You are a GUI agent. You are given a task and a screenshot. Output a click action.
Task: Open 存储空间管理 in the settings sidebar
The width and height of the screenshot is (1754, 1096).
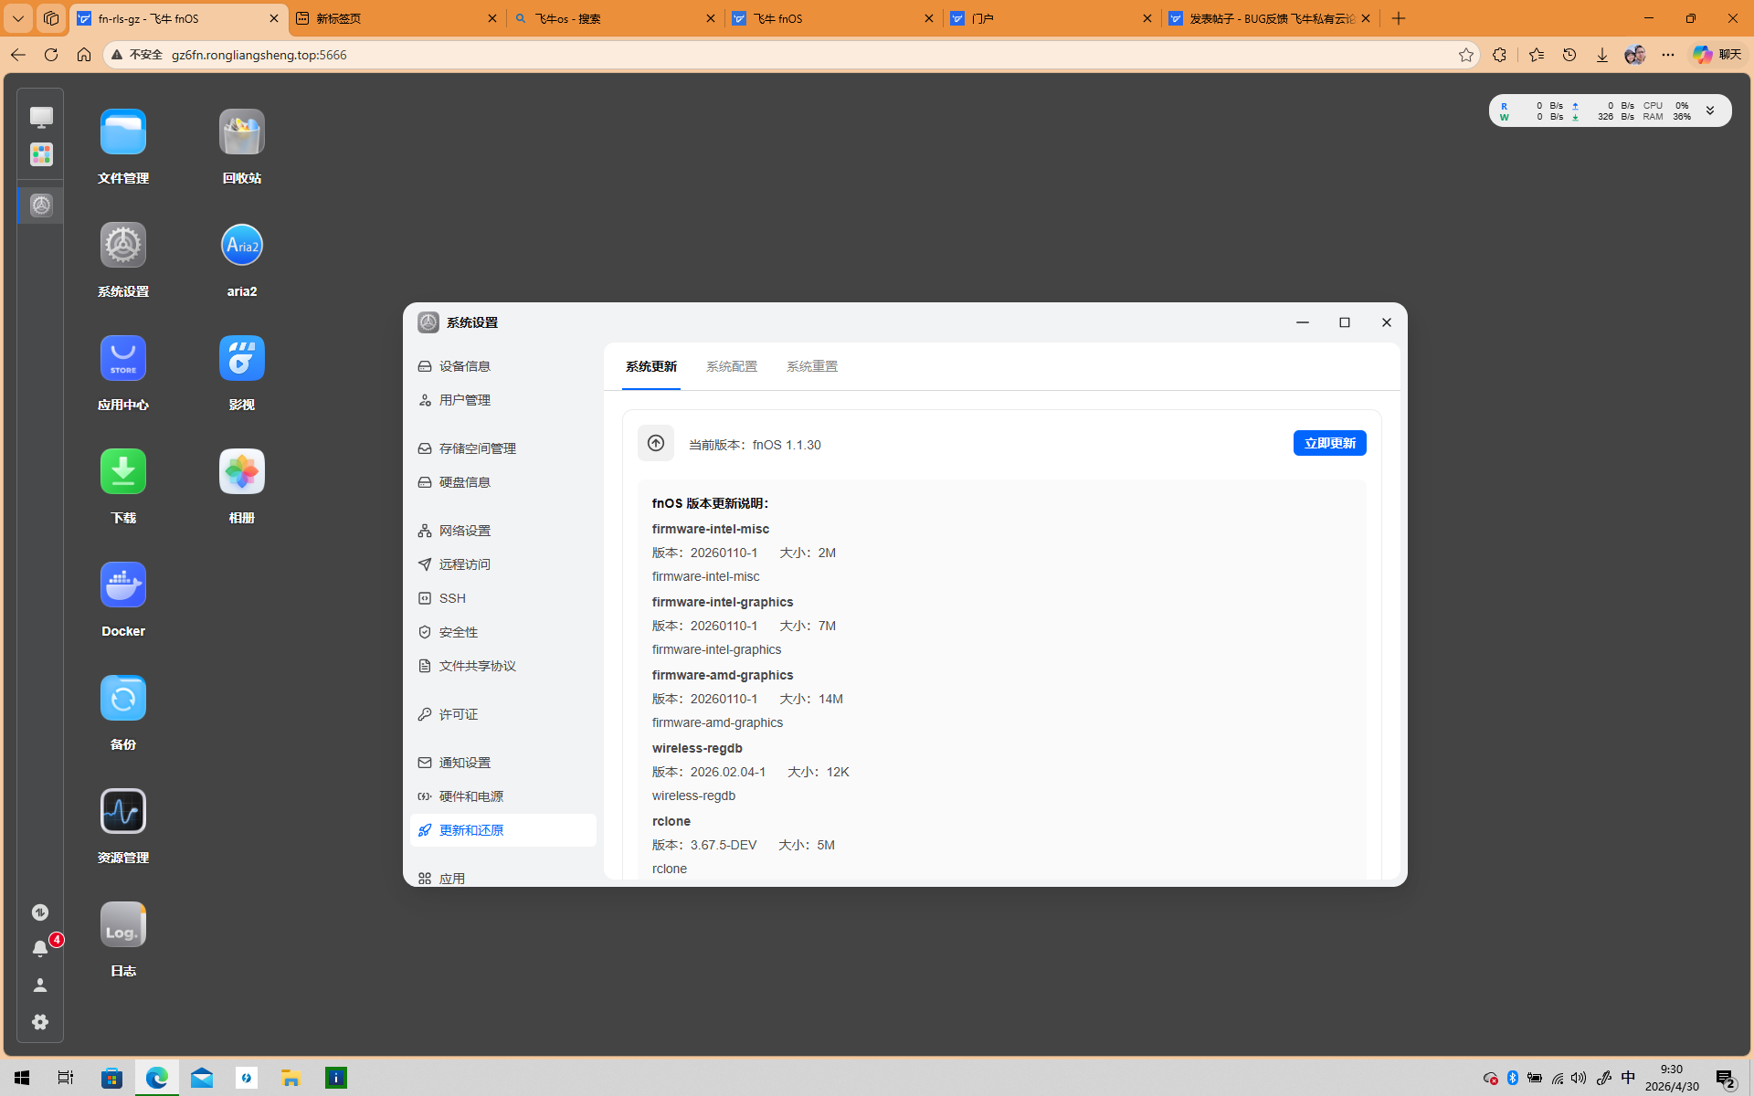point(503,448)
